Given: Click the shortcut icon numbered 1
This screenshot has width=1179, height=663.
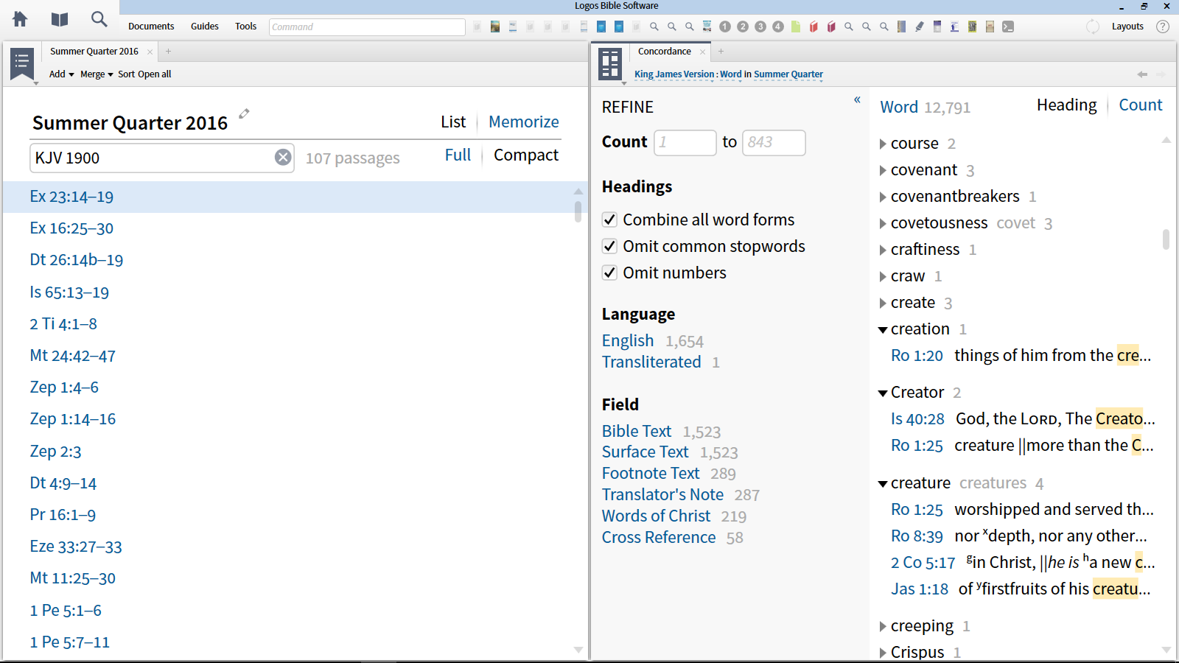Looking at the screenshot, I should [725, 27].
